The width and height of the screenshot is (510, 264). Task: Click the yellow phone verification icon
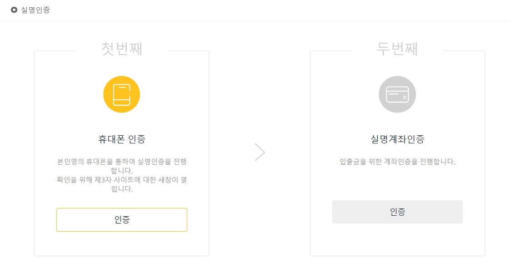121,94
